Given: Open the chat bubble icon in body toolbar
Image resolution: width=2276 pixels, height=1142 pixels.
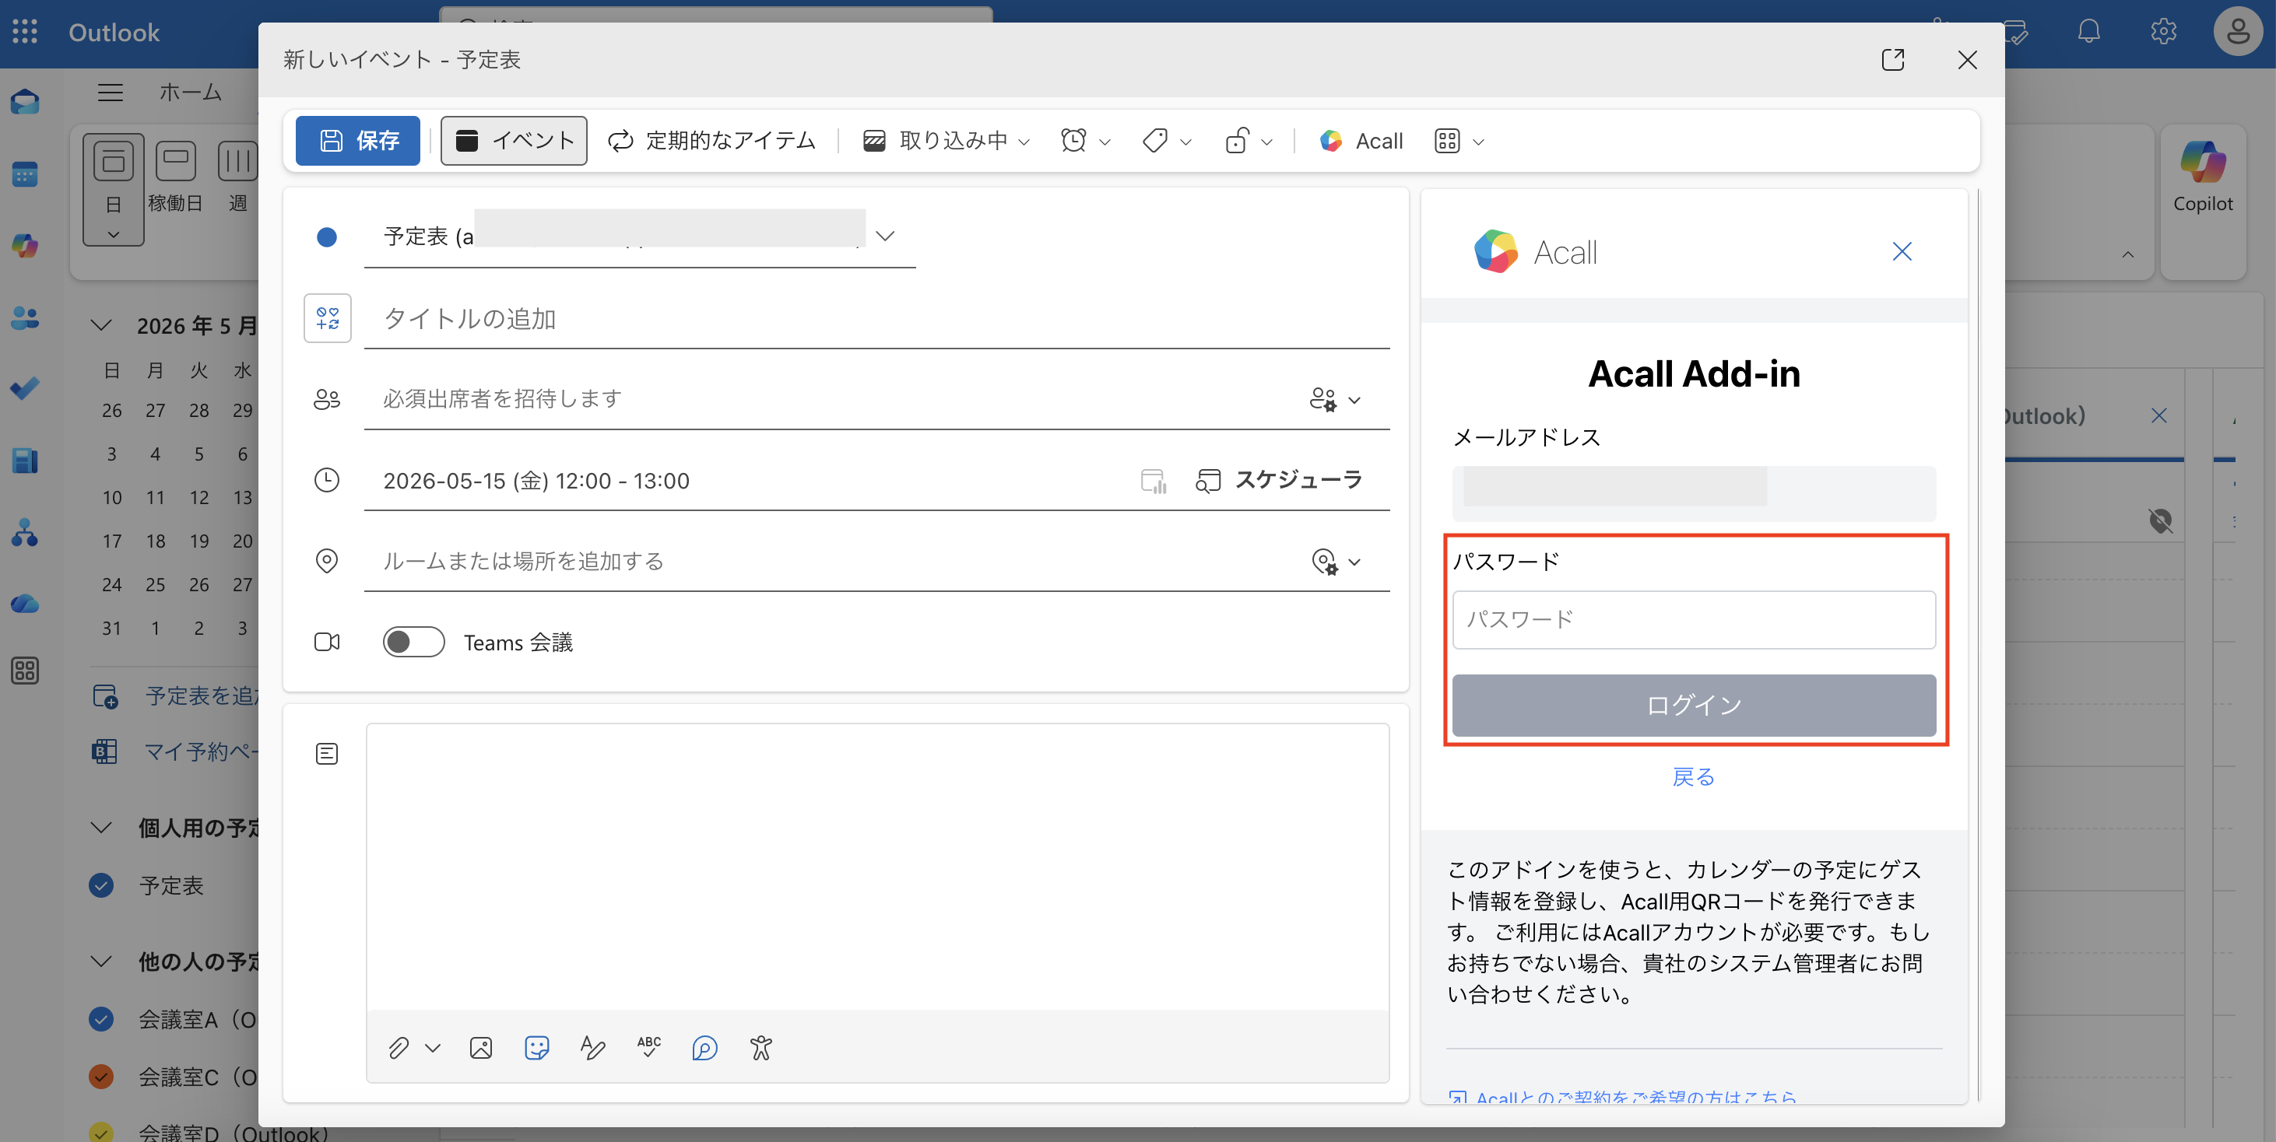Looking at the screenshot, I should [704, 1048].
